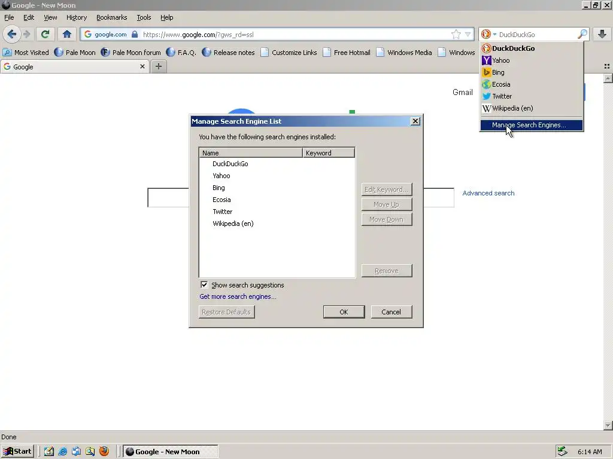The image size is (613, 459).
Task: Choose Wikipedia (en) from the engine dropdown
Action: [532, 108]
